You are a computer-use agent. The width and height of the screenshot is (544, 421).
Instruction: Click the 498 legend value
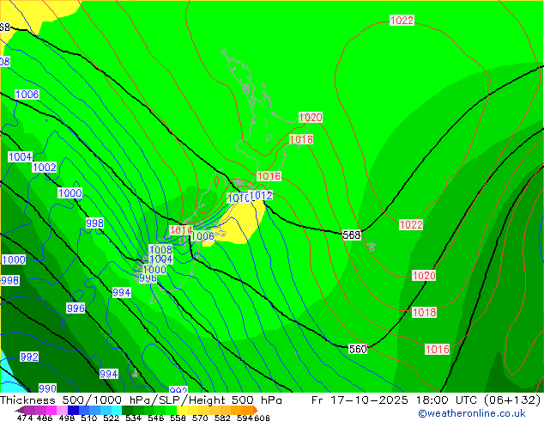pyautogui.click(x=67, y=418)
